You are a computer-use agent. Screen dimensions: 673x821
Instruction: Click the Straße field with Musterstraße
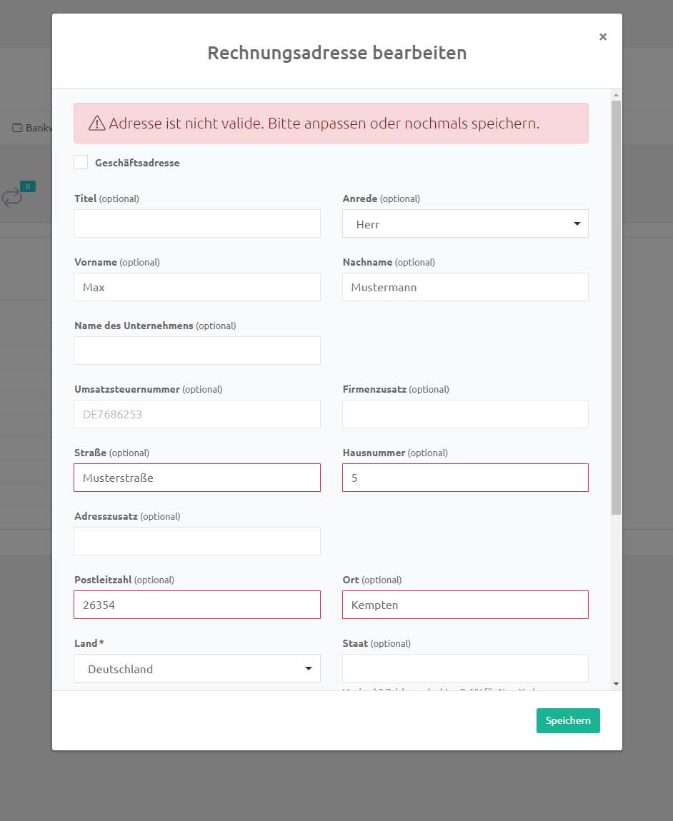tap(197, 478)
